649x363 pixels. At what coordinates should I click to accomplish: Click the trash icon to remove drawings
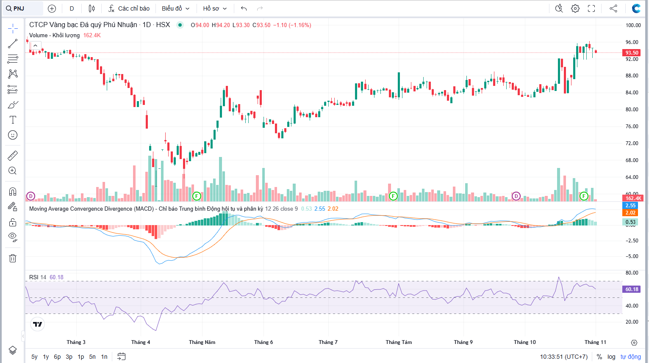13,258
